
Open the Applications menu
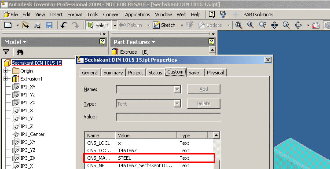pos(138,15)
